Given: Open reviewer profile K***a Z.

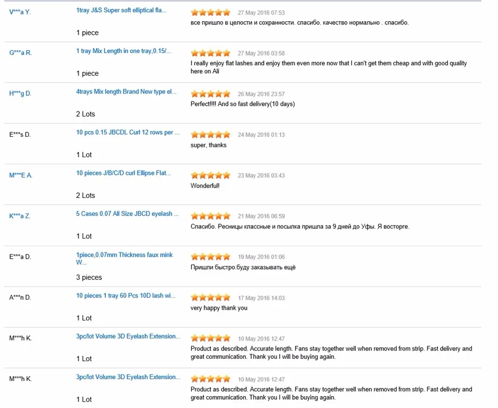Looking at the screenshot, I should tap(20, 216).
